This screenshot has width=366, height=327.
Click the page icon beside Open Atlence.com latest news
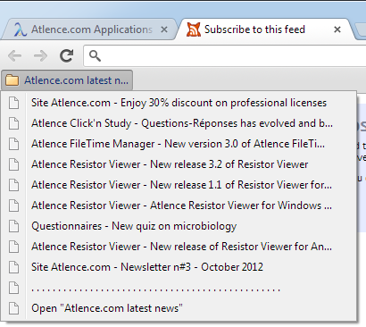[13, 308]
